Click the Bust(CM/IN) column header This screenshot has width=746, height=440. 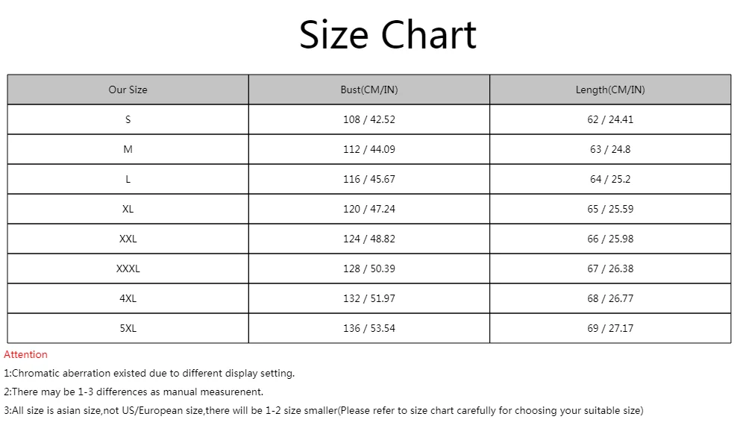(x=369, y=89)
